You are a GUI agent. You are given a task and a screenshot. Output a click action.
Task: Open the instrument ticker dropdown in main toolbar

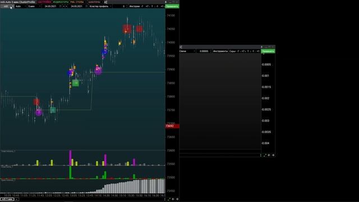pyautogui.click(x=7, y=6)
